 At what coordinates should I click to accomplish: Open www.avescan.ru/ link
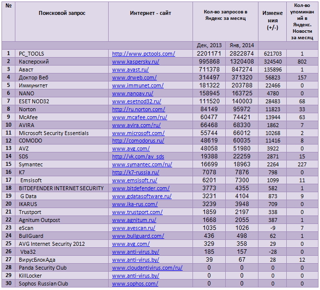(133, 228)
